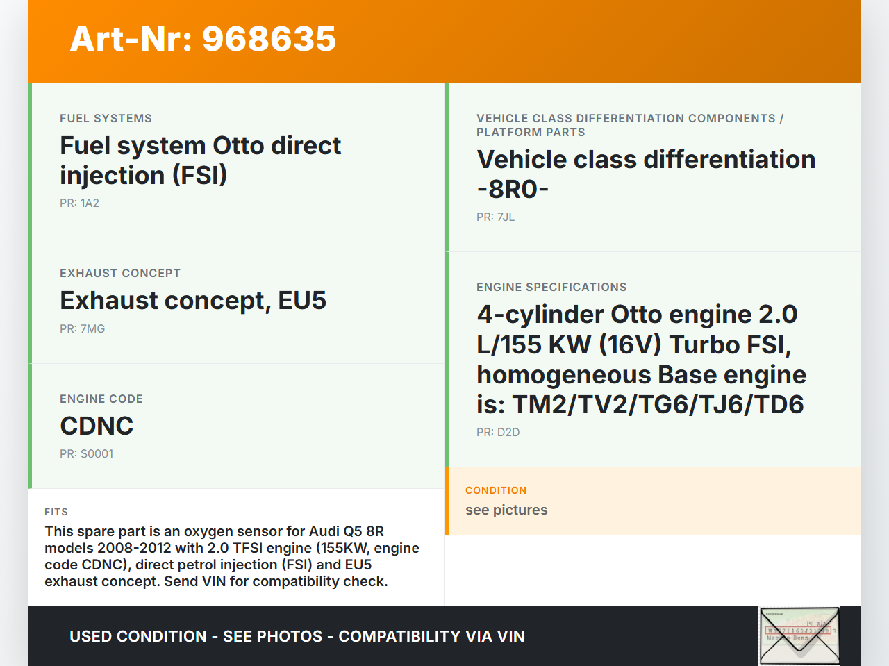Click the "FUEL SYSTEMS" category label
Viewport: 889px width, 666px height.
click(x=106, y=118)
